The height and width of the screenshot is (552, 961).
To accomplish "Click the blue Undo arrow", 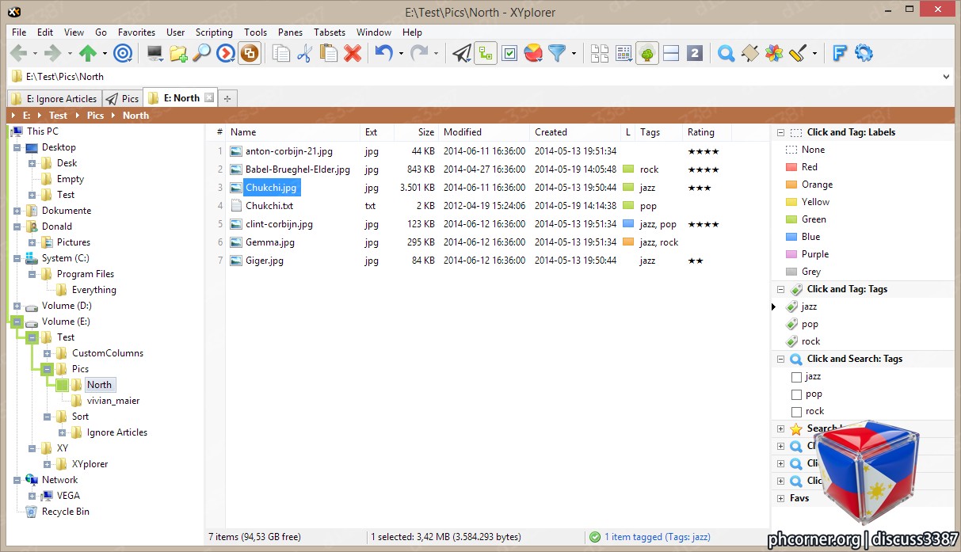I will (383, 53).
